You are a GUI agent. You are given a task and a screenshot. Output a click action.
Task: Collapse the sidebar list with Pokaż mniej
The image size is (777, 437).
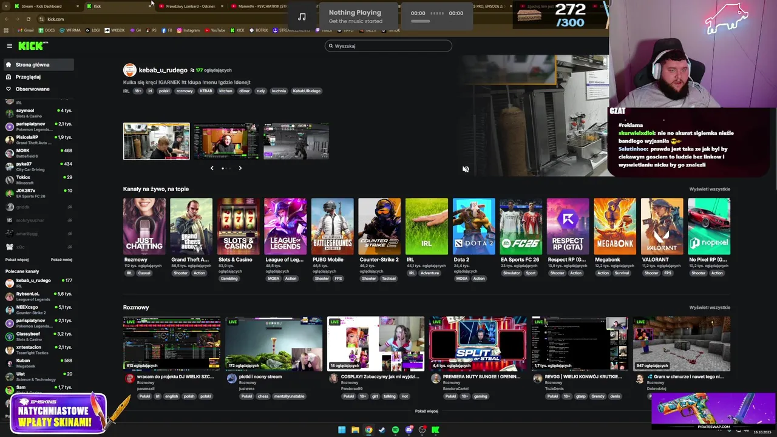[61, 260]
